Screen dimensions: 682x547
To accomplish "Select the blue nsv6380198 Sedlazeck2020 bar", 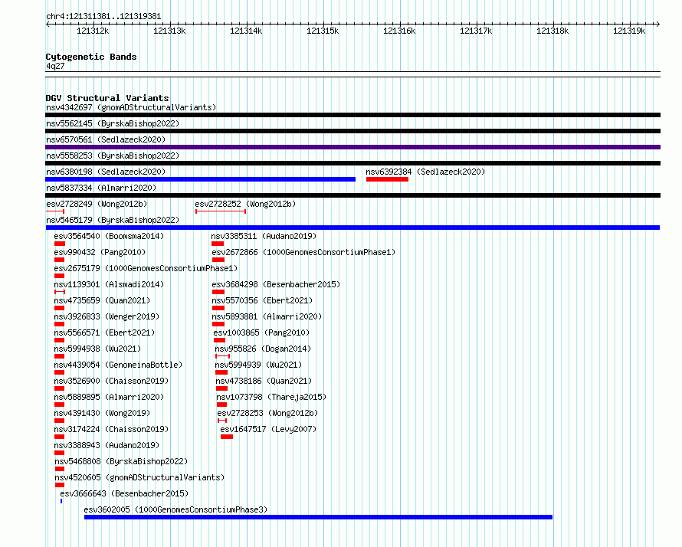I will click(201, 179).
